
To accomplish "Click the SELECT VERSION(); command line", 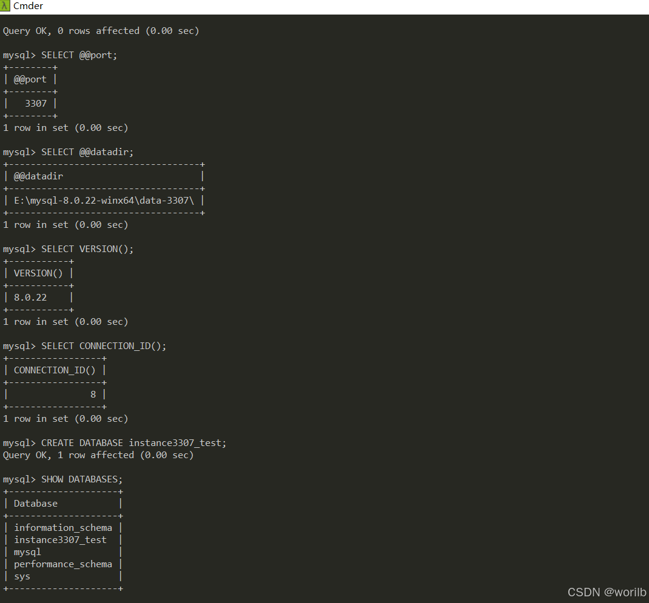I will click(x=69, y=249).
